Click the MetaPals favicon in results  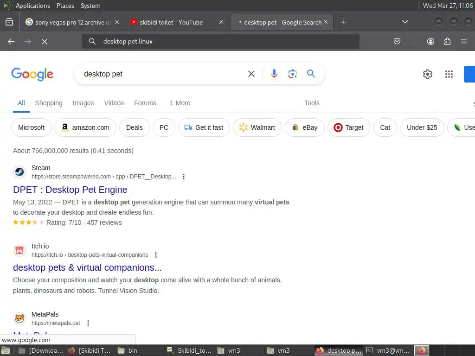[x=19, y=318]
